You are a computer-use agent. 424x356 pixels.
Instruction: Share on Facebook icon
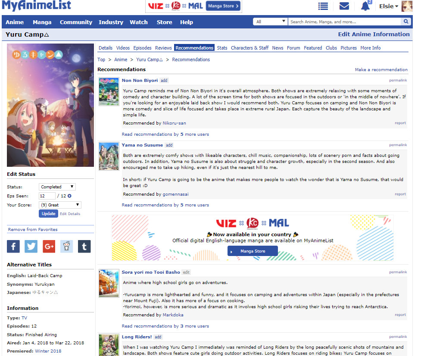(13, 247)
